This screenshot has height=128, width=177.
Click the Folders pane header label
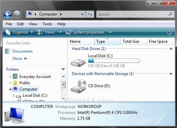click(13, 69)
